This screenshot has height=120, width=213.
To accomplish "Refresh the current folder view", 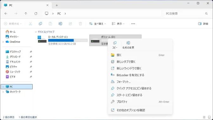I will [x=36, y=13].
